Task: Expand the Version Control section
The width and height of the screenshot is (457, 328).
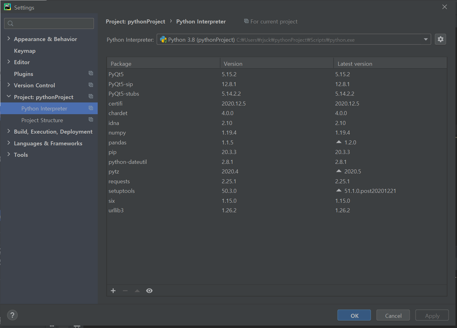Action: (x=9, y=85)
